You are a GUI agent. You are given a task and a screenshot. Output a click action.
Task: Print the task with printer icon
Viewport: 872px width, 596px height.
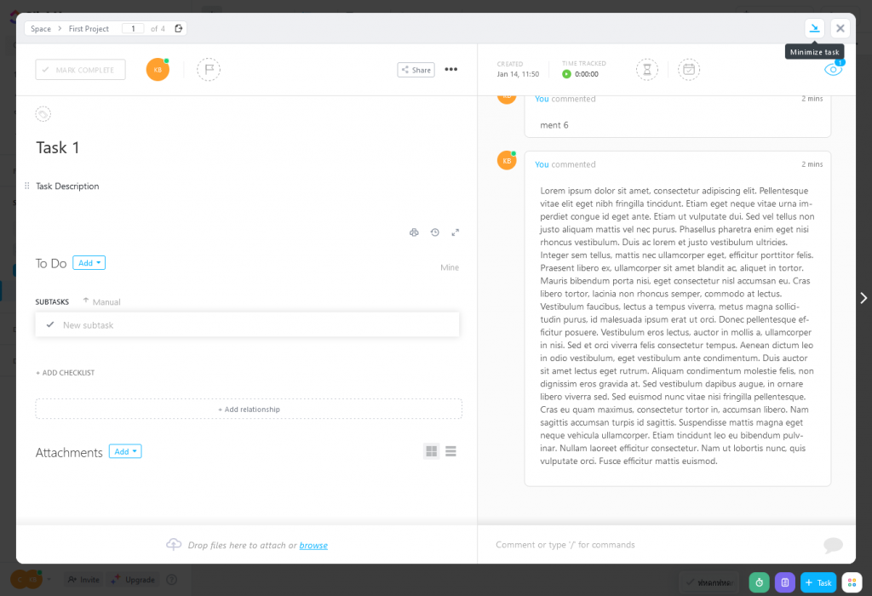tap(414, 232)
